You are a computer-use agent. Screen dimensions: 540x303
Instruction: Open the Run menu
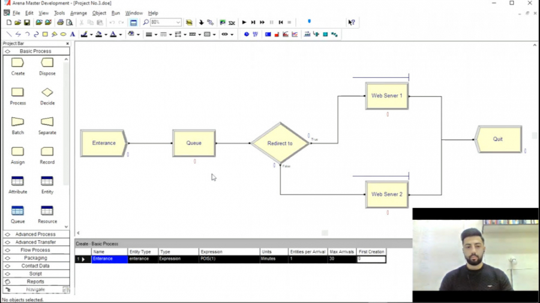tap(116, 13)
